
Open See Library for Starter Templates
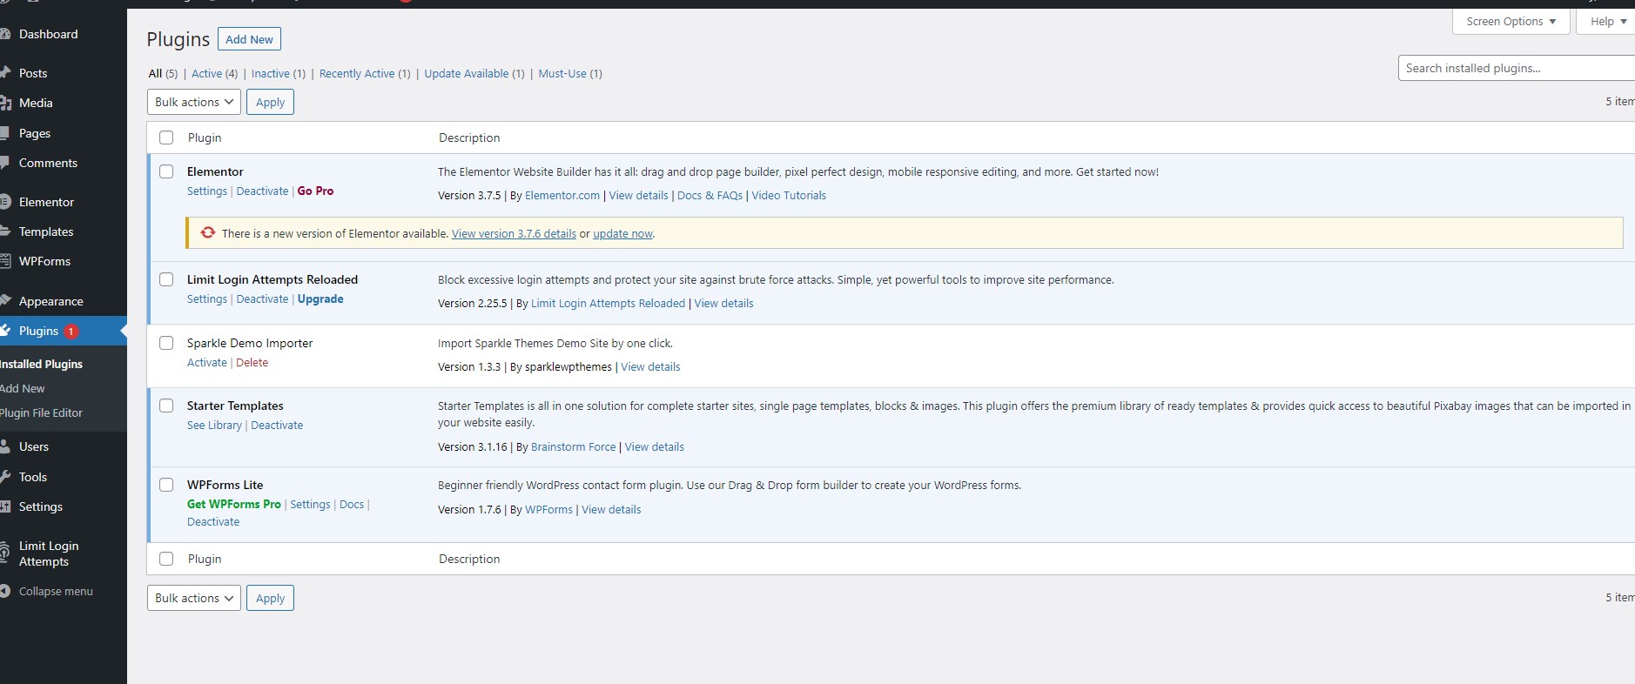click(x=214, y=426)
